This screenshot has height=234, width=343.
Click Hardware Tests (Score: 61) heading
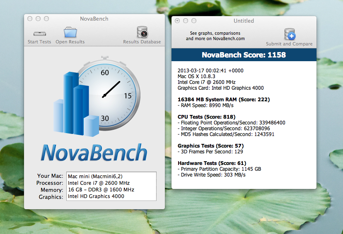click(x=212, y=163)
